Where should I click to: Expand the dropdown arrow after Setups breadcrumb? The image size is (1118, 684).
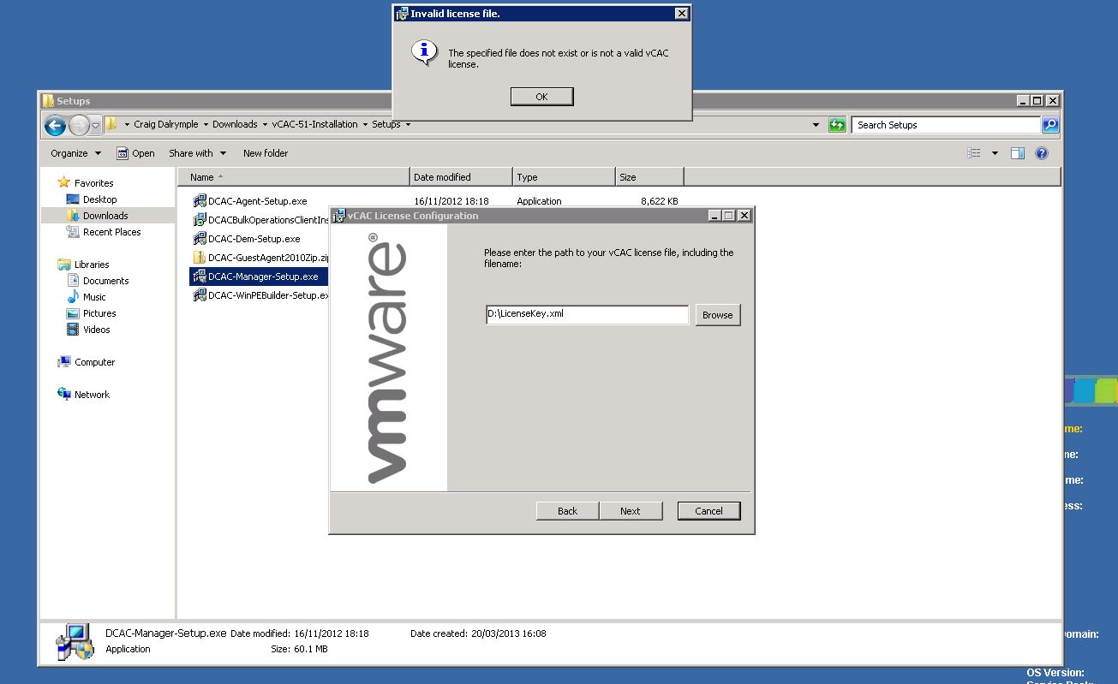pos(408,124)
